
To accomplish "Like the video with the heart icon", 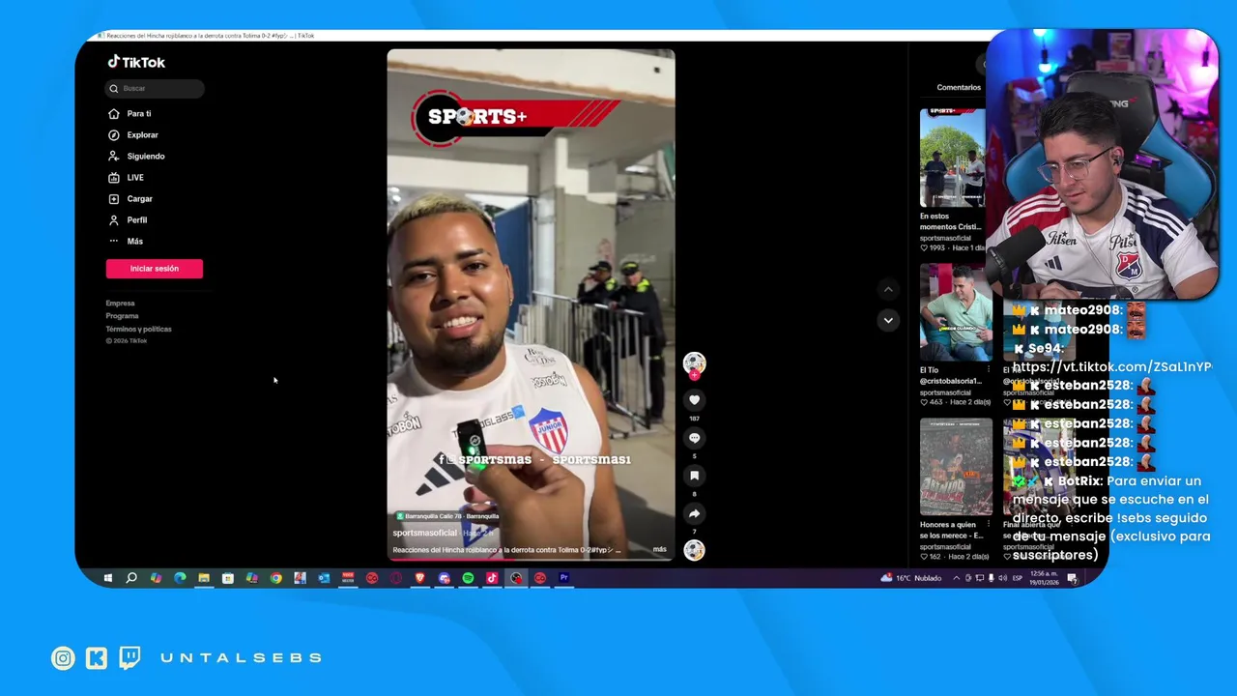I will [694, 400].
